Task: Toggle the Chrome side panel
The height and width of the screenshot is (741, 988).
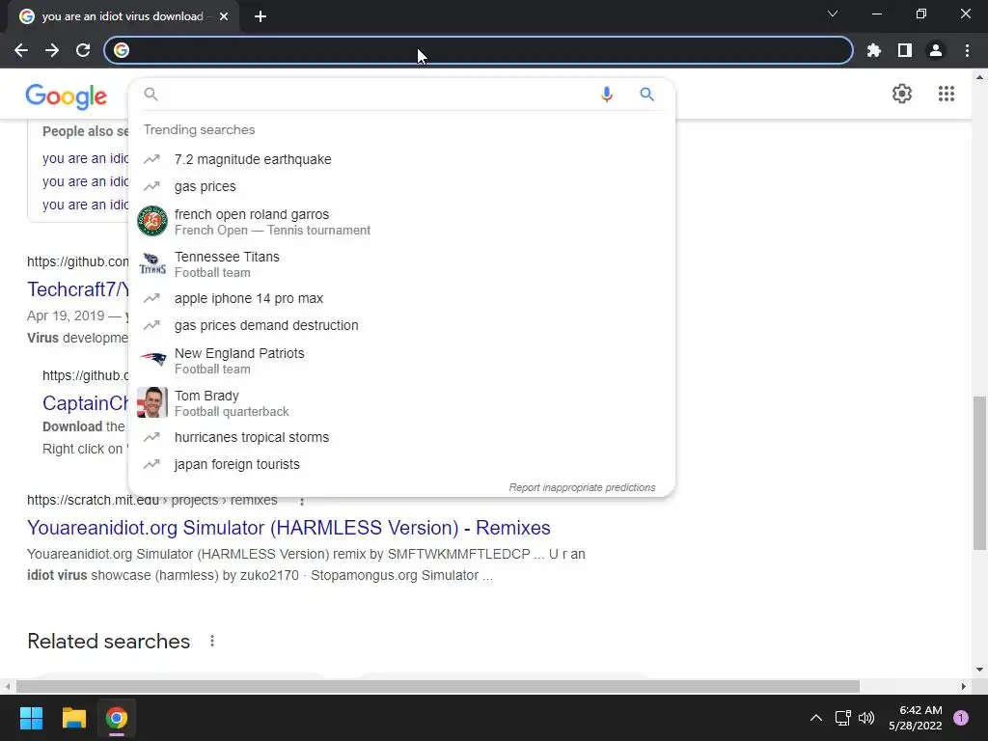Action: tap(905, 50)
